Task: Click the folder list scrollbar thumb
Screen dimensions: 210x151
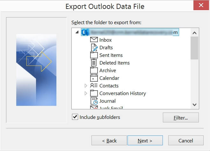Action: click(x=194, y=48)
